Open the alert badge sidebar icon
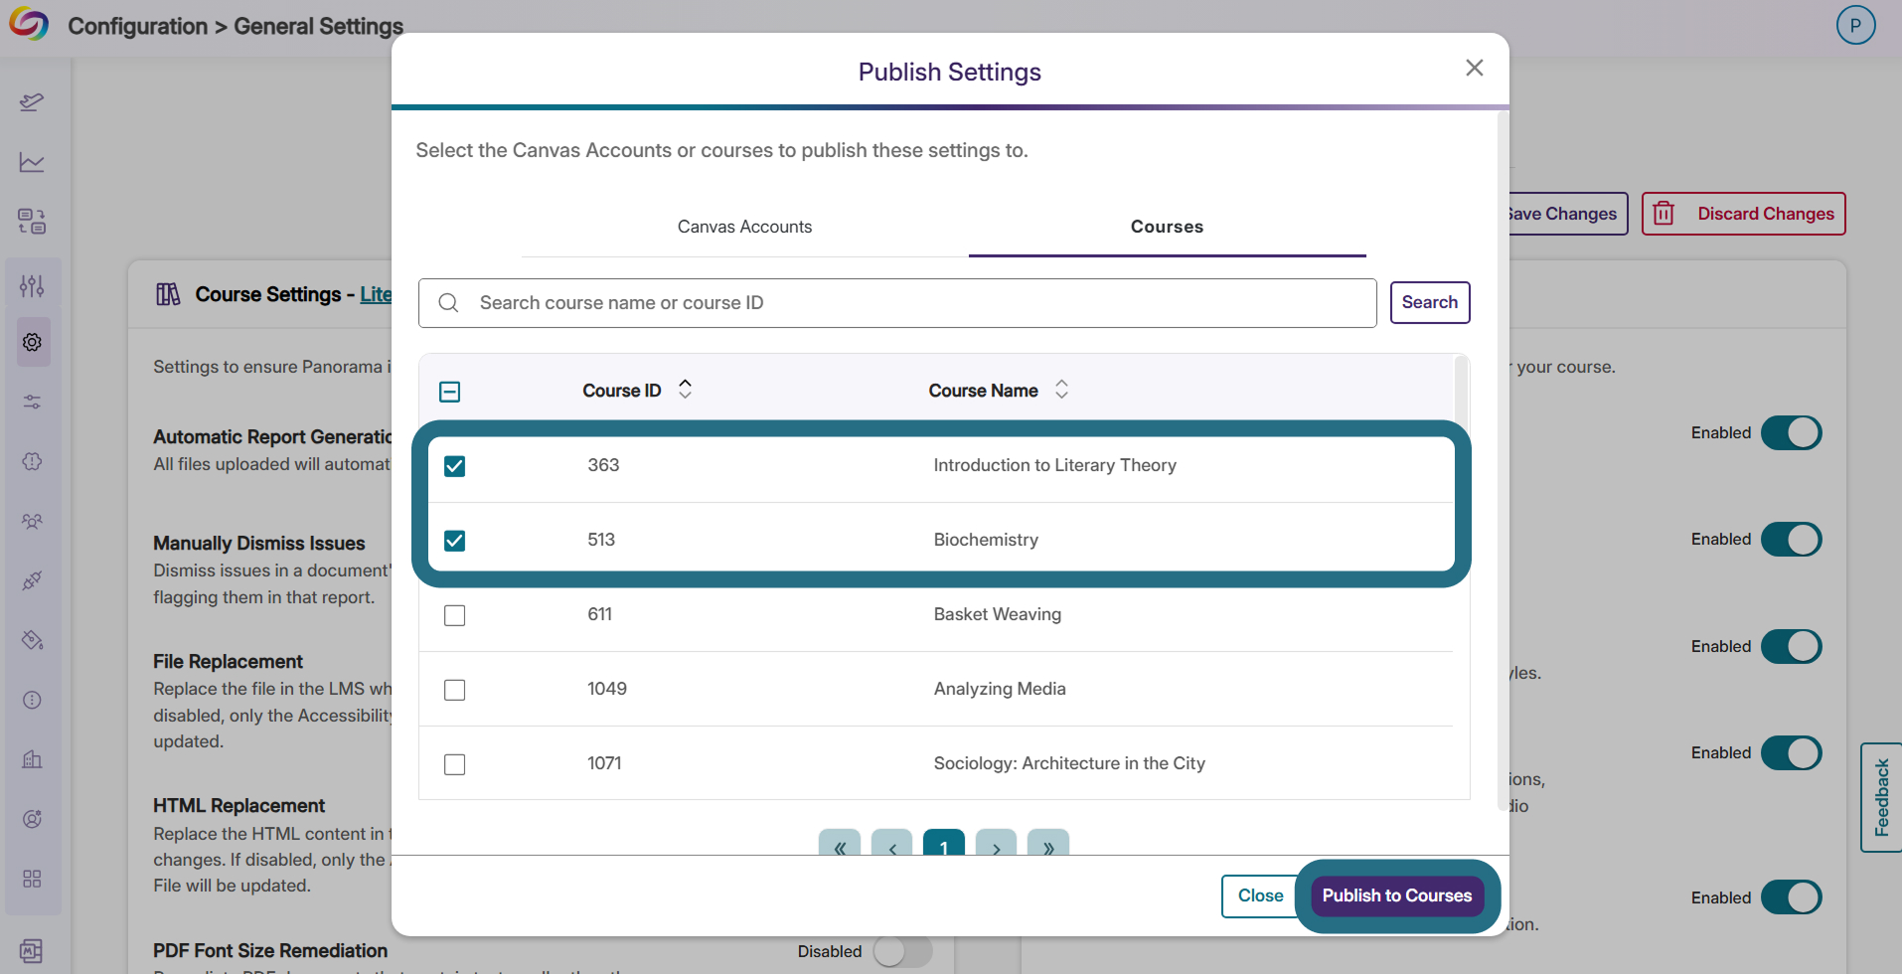 (32, 461)
